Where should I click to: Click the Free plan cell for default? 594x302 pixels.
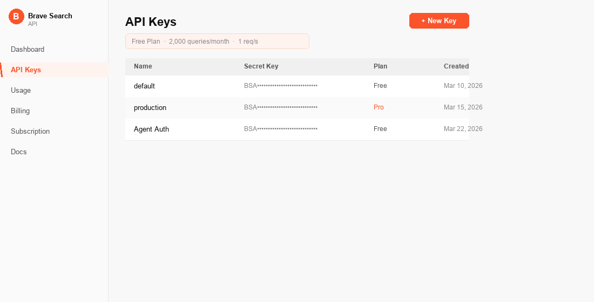coord(380,86)
